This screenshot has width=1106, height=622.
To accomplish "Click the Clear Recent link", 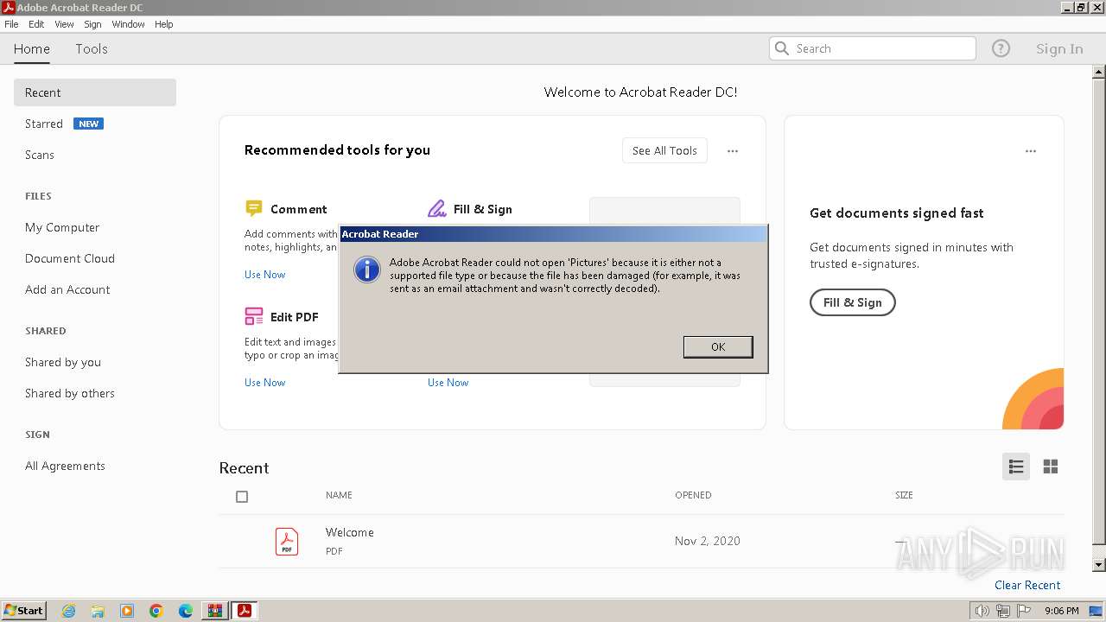I will click(x=1027, y=585).
